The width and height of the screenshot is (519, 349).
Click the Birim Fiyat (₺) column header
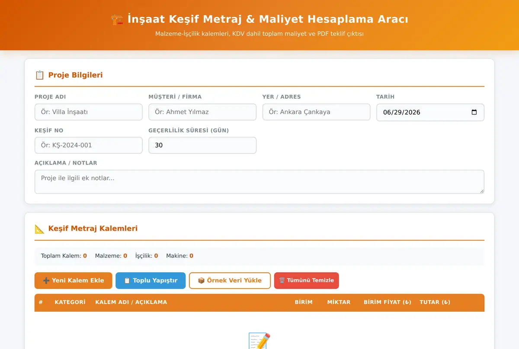click(x=388, y=302)
